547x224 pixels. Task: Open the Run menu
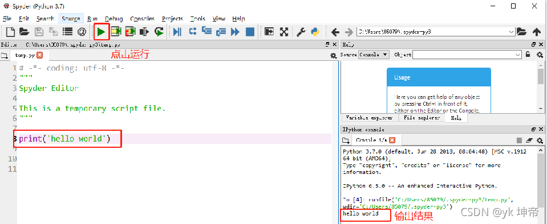coord(92,19)
